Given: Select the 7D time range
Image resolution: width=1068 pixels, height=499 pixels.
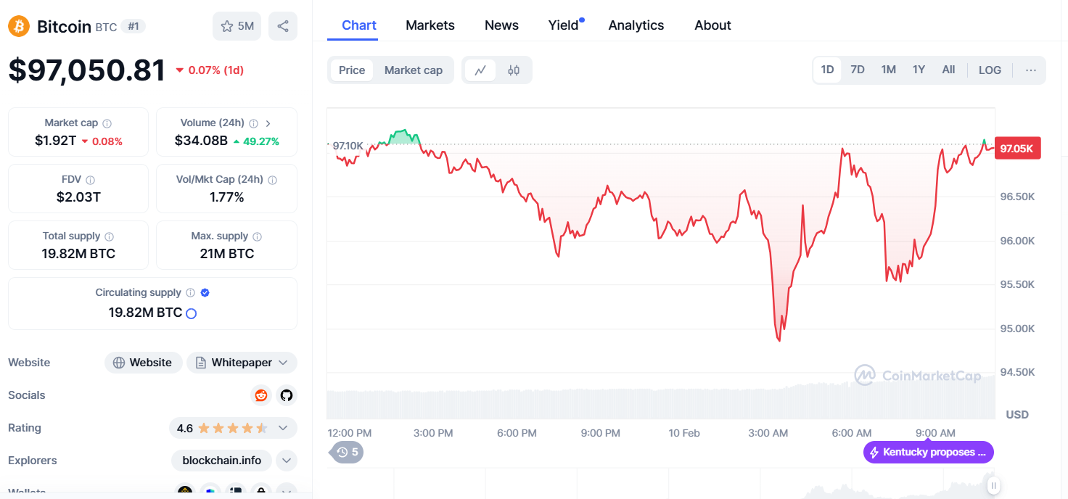Looking at the screenshot, I should point(858,70).
